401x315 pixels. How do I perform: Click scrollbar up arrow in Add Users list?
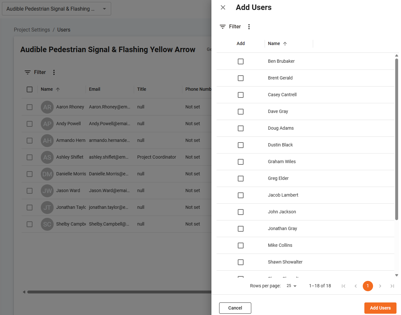pos(397,56)
